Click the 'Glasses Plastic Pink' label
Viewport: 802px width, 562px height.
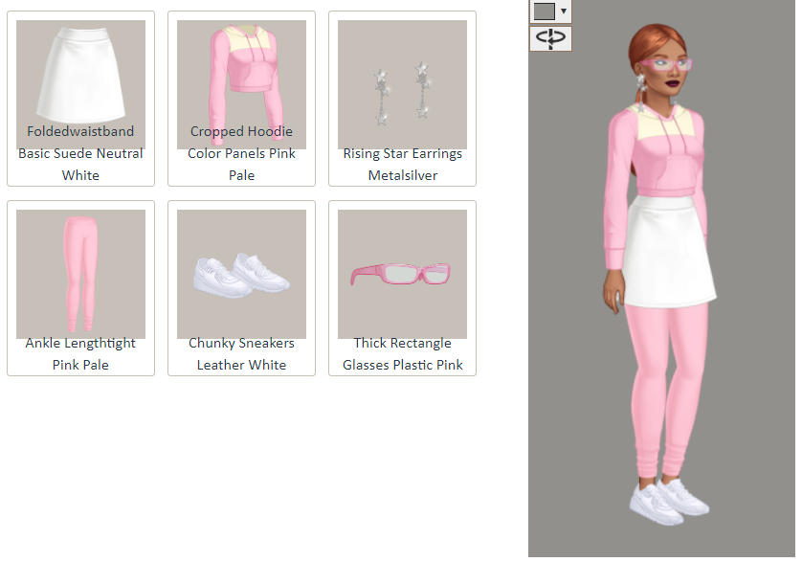403,365
